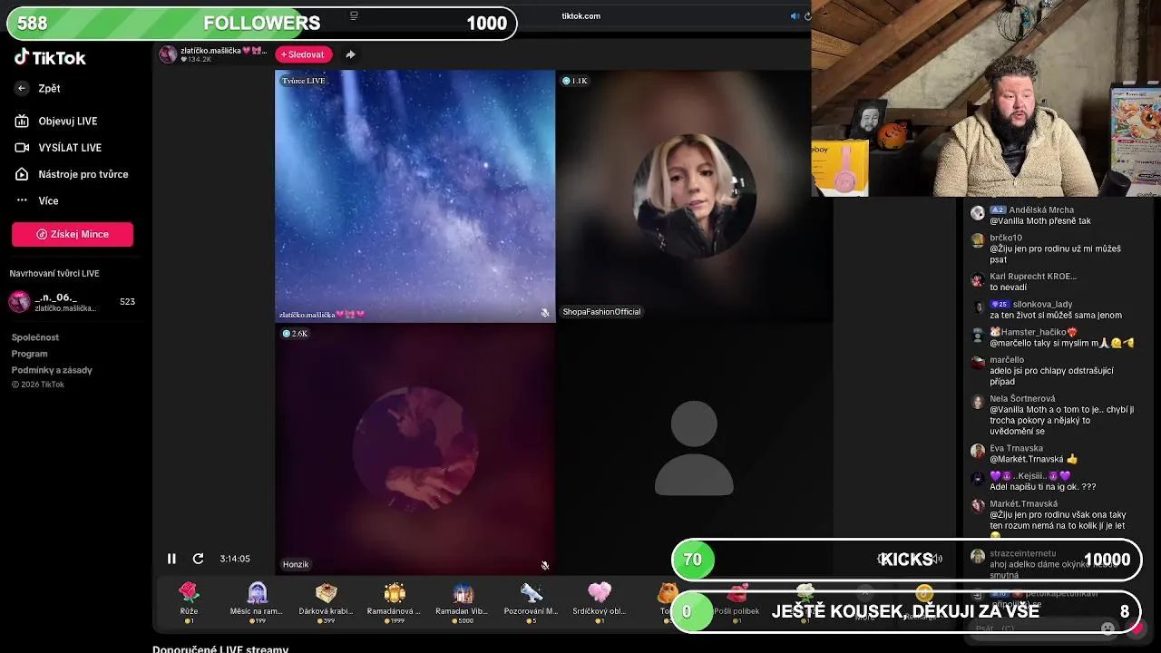Click Nela Šortnerová's chat avatar
Image resolution: width=1161 pixels, height=653 pixels.
(977, 402)
